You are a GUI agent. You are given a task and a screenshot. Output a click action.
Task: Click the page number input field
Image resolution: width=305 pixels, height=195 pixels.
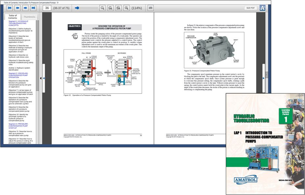point(47,8)
